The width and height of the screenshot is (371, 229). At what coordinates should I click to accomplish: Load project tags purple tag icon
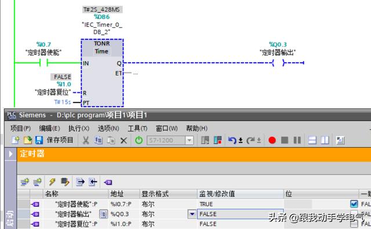tap(108, 182)
